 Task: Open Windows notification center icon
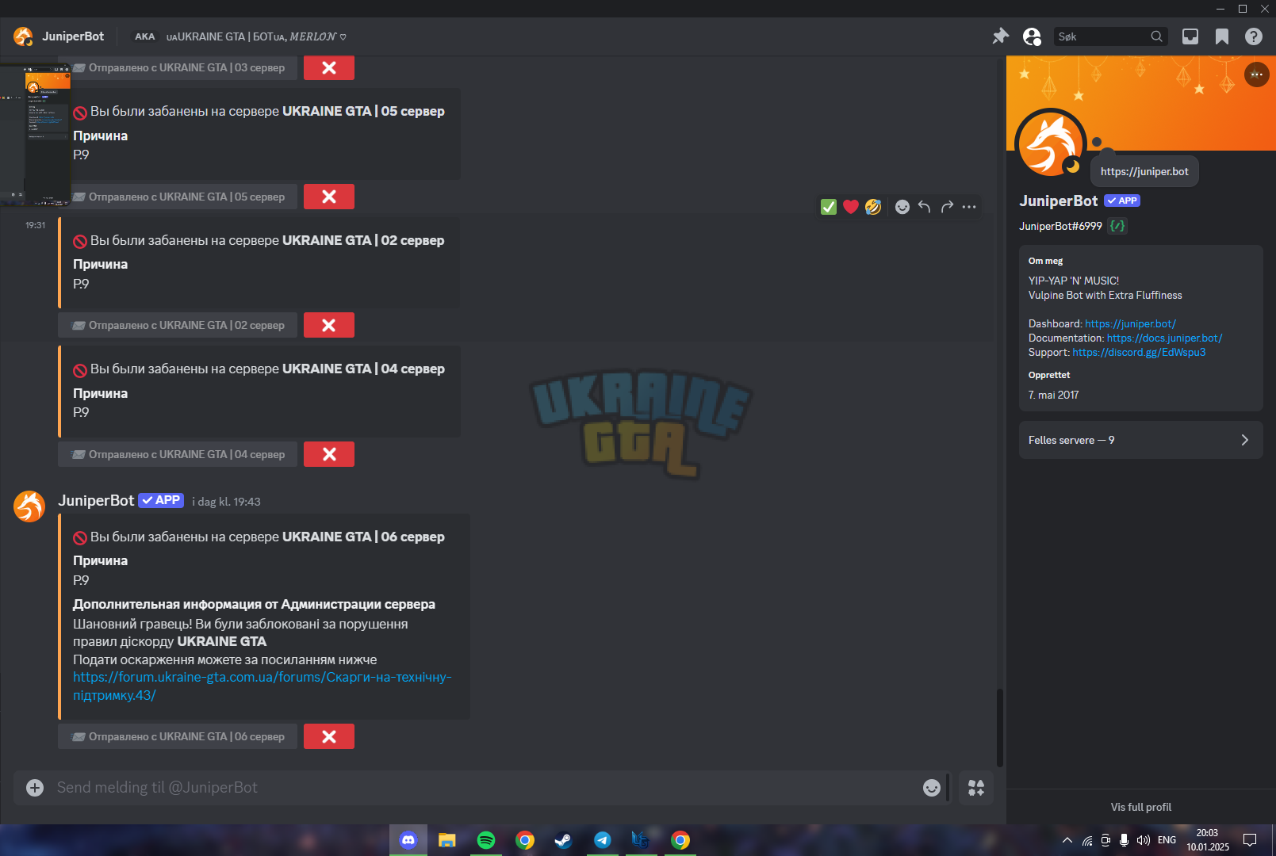tap(1250, 840)
